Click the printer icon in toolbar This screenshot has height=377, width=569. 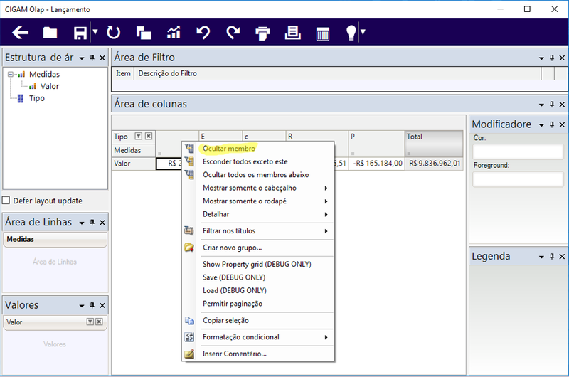pos(262,33)
